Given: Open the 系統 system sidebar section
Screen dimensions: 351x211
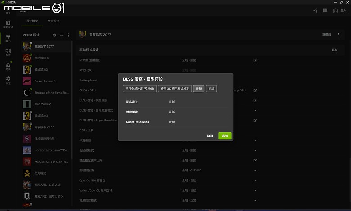Looking at the screenshot, I should [8, 52].
